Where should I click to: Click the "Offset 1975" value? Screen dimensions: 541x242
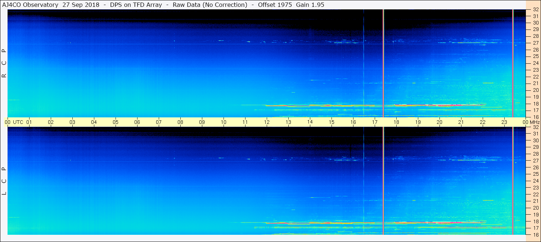pos(275,5)
